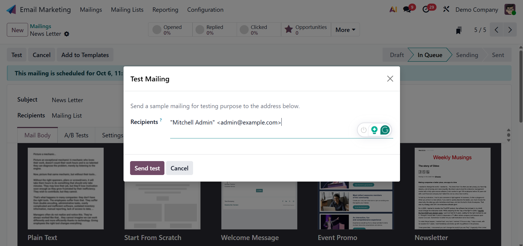Click the bookmark icon near pager
The width and height of the screenshot is (523, 246).
pos(459,30)
